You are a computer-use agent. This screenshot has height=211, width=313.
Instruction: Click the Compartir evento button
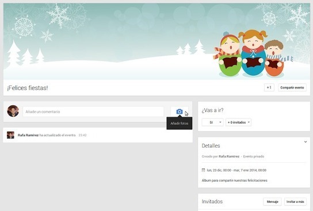coord(292,87)
